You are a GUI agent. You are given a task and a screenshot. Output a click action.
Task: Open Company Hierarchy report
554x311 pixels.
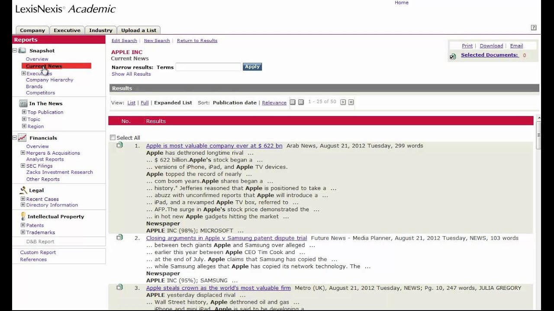[50, 80]
